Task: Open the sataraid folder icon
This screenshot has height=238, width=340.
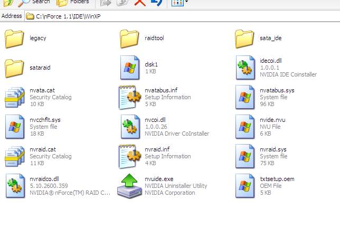Action: coord(14,68)
